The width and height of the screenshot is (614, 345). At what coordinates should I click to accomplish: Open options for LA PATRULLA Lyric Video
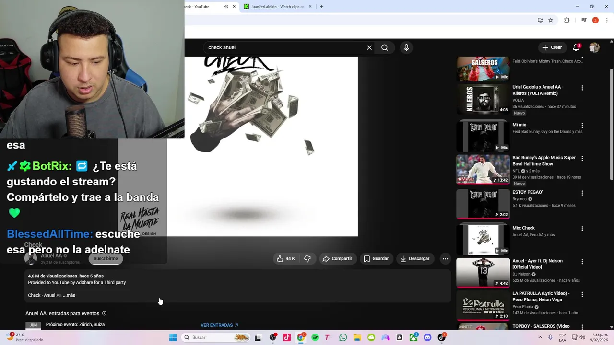(x=582, y=295)
